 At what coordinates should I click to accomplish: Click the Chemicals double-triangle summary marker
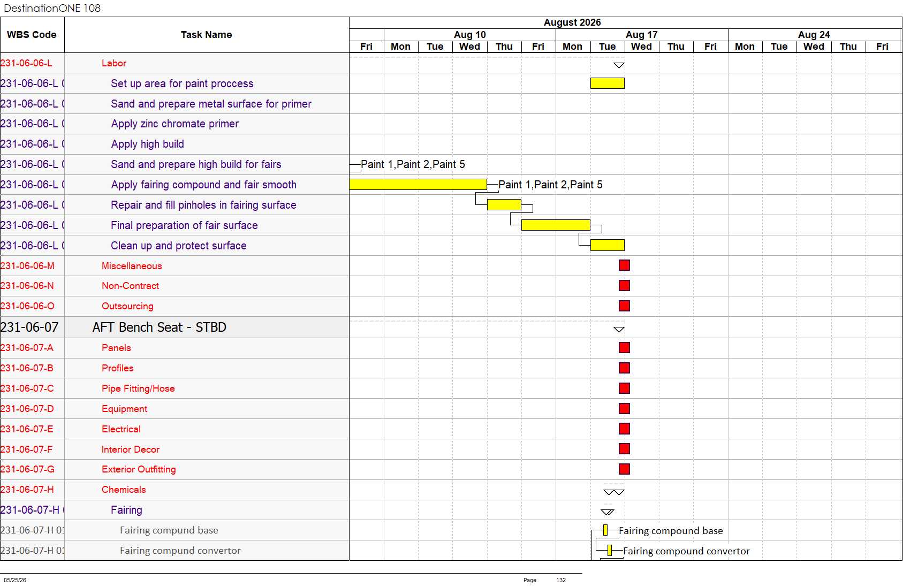[x=614, y=492]
